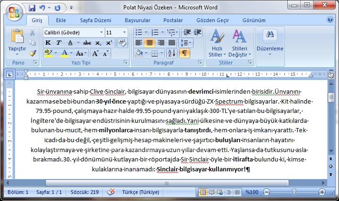The image size is (339, 201).
Task: Click the vertical scrollbar thumb
Action: coord(331,97)
